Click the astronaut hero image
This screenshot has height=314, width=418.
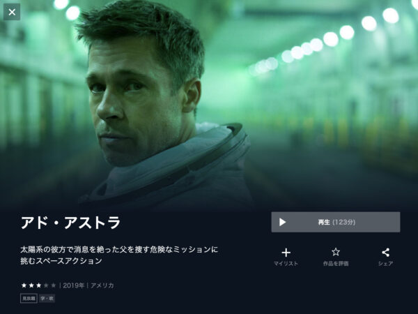point(209,104)
